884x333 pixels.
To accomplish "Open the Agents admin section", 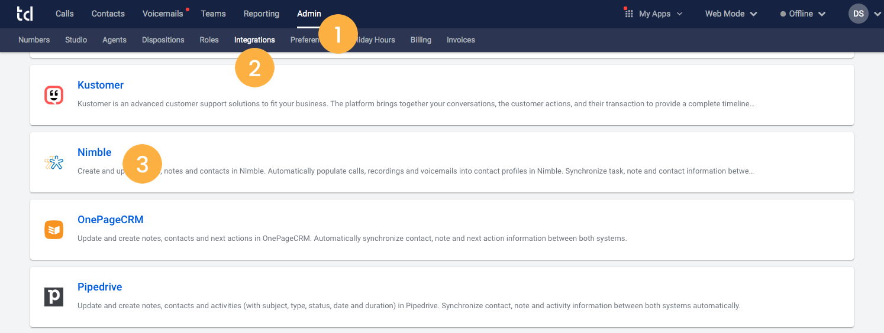I will [x=114, y=40].
